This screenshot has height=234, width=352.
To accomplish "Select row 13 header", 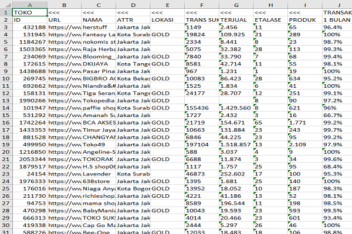I will point(6,101).
